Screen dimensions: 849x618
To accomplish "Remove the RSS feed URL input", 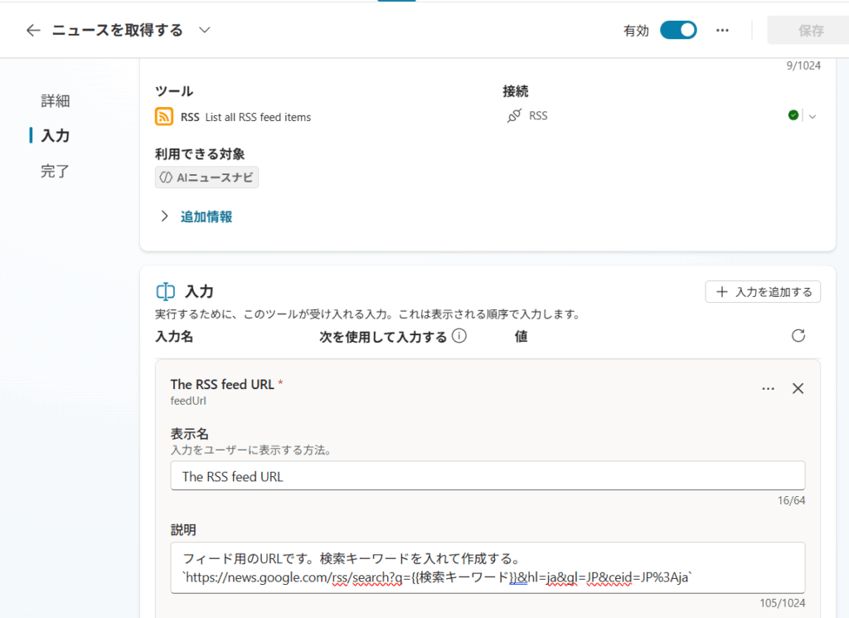I will pyautogui.click(x=798, y=388).
